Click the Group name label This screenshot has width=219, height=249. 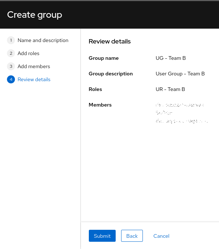(x=103, y=58)
